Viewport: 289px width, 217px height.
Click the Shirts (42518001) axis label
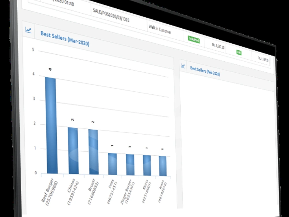(147, 191)
